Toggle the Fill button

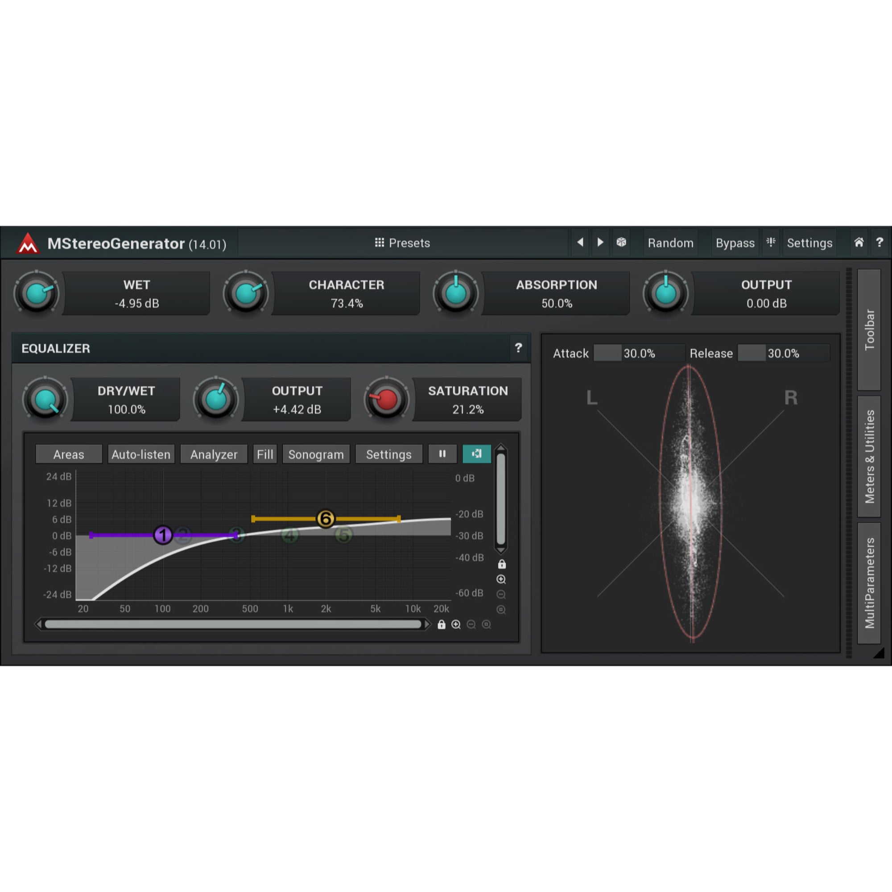pos(265,454)
